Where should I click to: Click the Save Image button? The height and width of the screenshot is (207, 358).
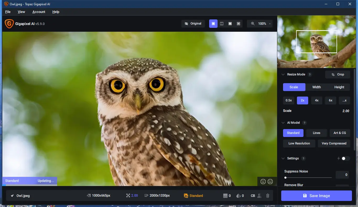click(316, 196)
